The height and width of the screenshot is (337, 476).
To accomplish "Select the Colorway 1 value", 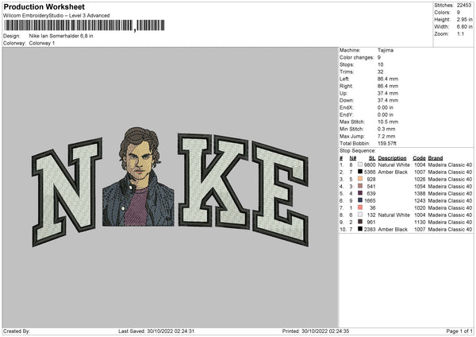I will [42, 43].
